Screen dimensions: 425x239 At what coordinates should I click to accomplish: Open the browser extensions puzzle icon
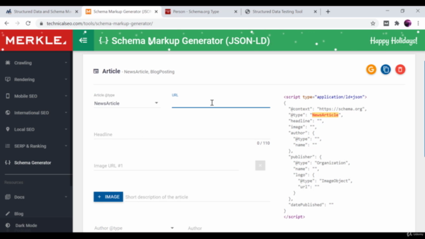coord(397,24)
